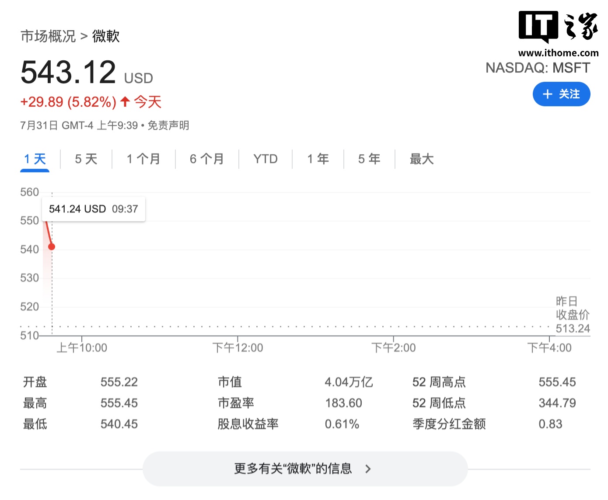Viewport: 608px width, 500px height.
Task: Click the 微软 breadcrumb entry
Action: click(x=106, y=36)
